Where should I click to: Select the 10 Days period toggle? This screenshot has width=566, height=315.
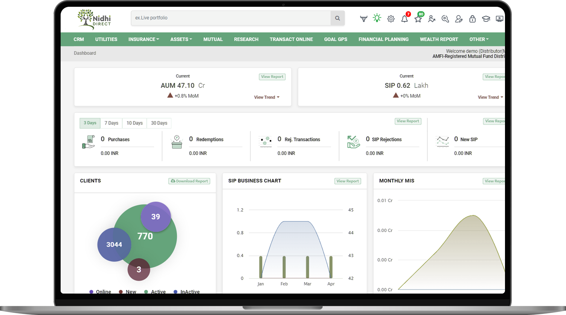tap(134, 123)
